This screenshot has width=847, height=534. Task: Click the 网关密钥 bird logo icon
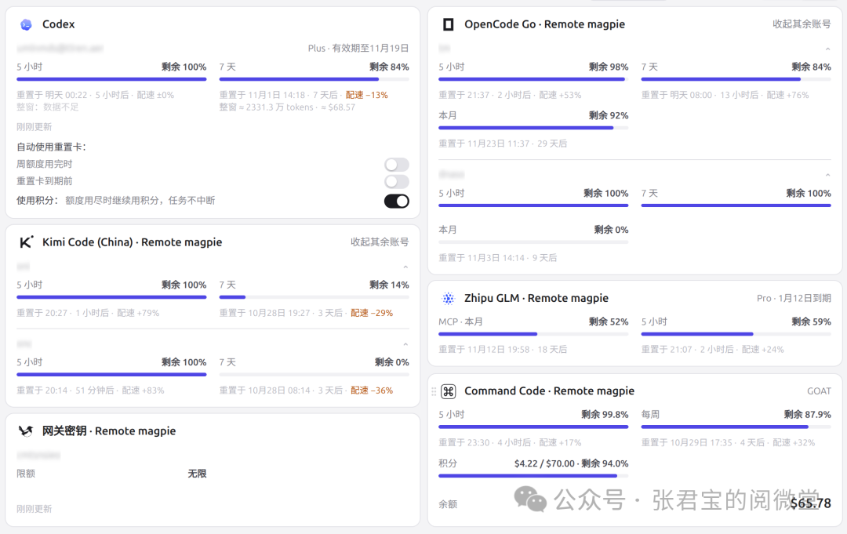[26, 430]
